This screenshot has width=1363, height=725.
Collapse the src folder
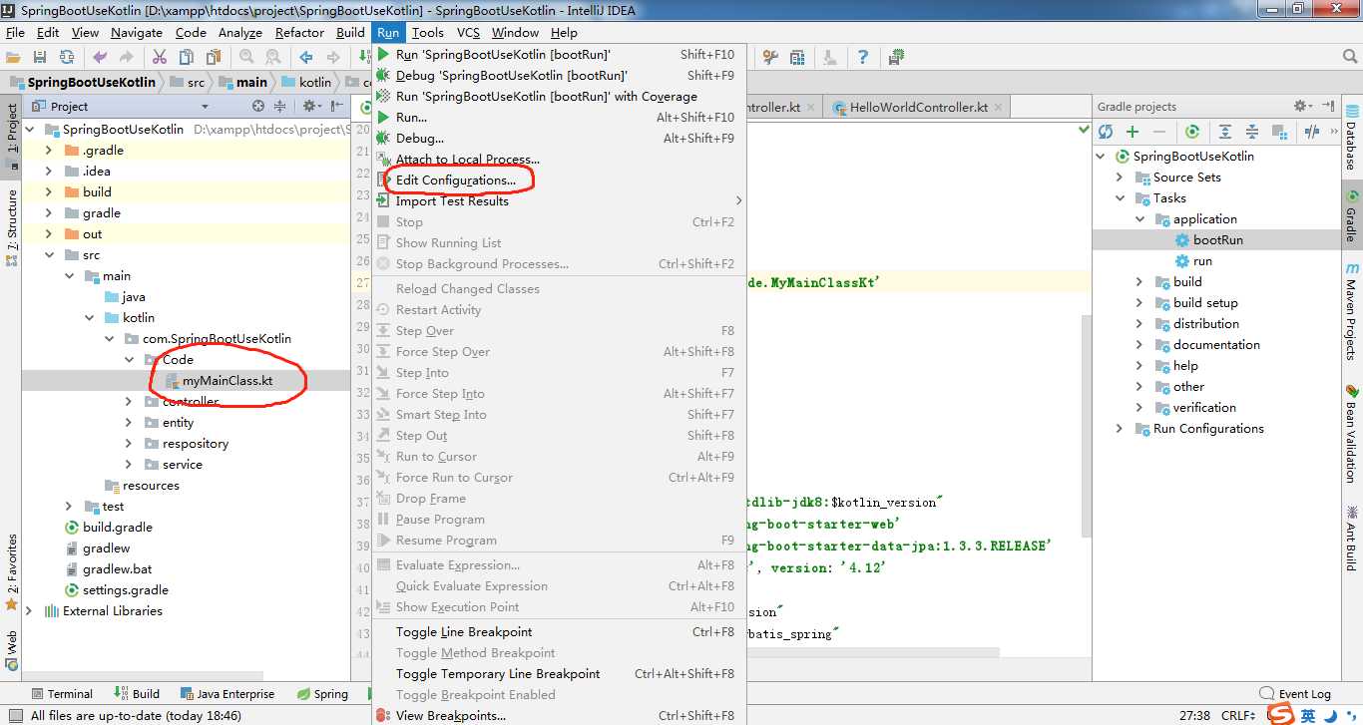pyautogui.click(x=49, y=254)
